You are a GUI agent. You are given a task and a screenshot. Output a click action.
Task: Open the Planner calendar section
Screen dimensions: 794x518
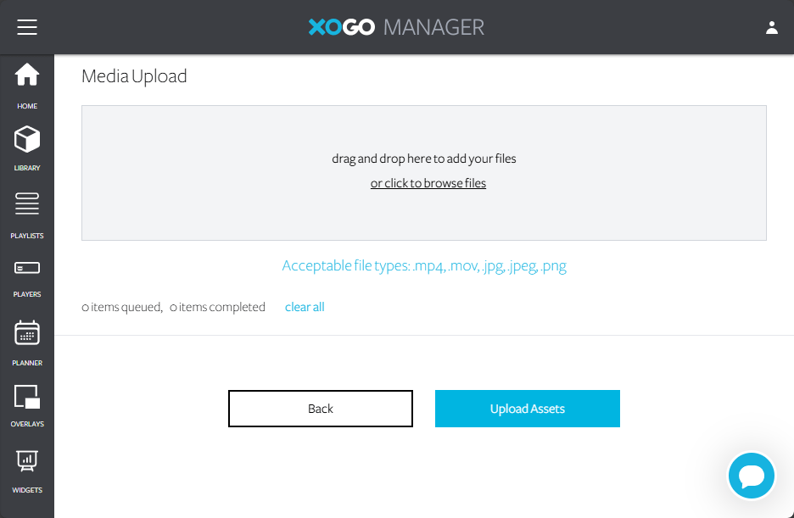(x=27, y=342)
